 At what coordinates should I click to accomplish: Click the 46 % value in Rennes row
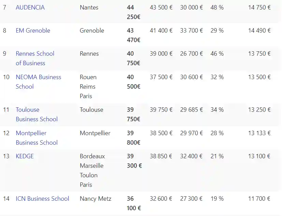click(x=217, y=54)
